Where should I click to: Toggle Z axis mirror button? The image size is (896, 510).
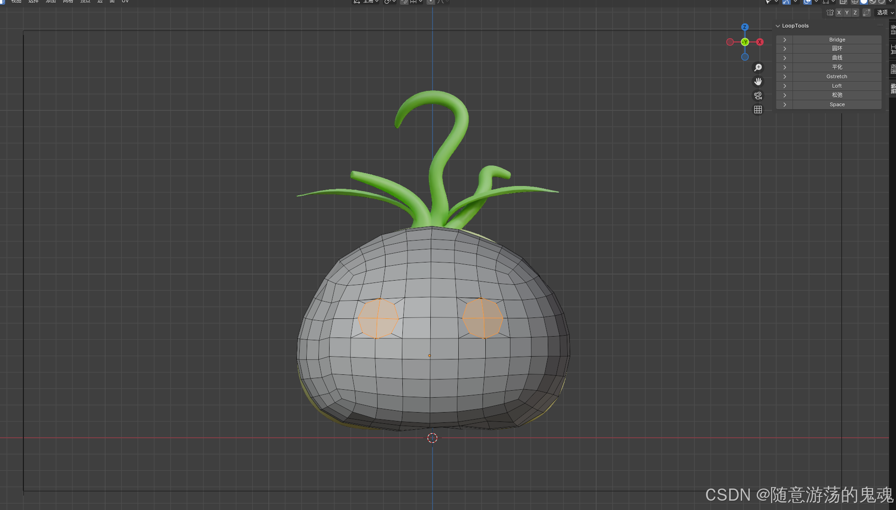click(855, 13)
